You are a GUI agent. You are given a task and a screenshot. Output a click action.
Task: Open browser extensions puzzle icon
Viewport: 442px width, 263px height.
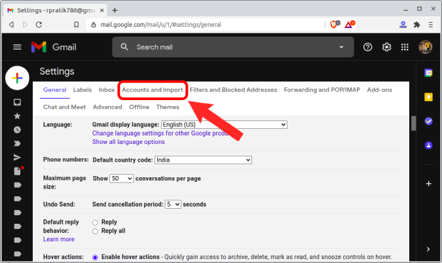[417, 25]
